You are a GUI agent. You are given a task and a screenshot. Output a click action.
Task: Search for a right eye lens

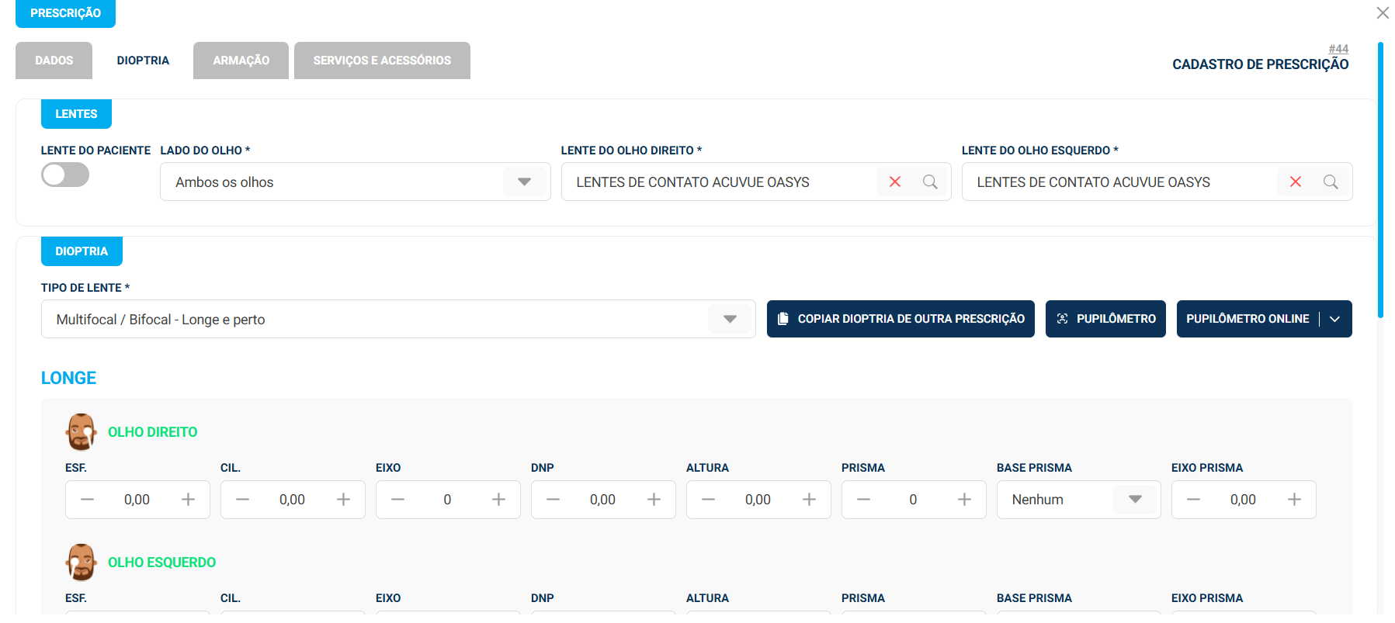pyautogui.click(x=930, y=182)
